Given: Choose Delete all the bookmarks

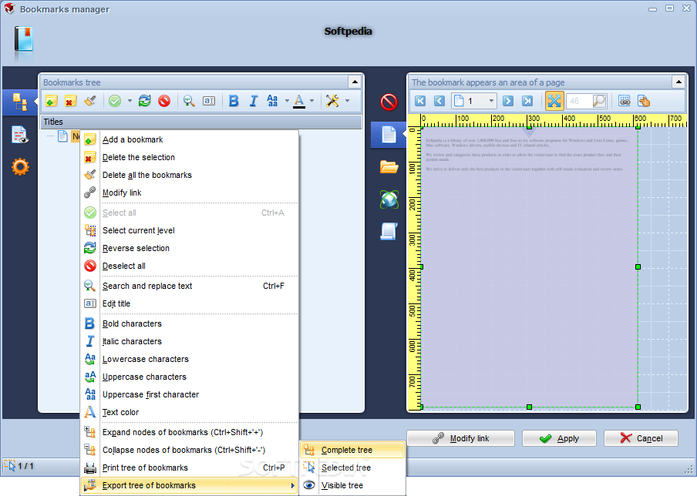Looking at the screenshot, I should click(x=190, y=175).
